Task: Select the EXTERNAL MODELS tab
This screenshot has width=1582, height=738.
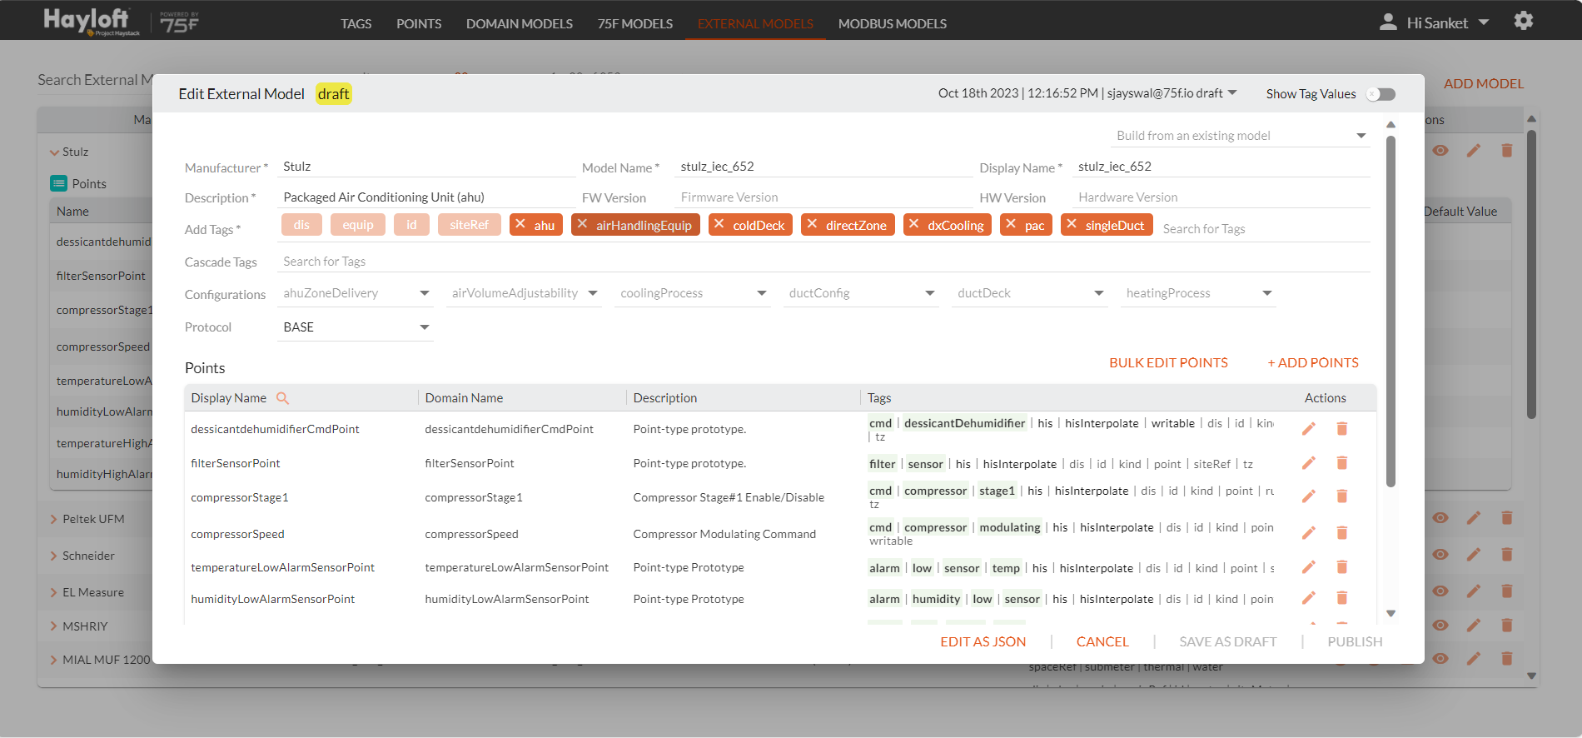Action: click(x=755, y=23)
